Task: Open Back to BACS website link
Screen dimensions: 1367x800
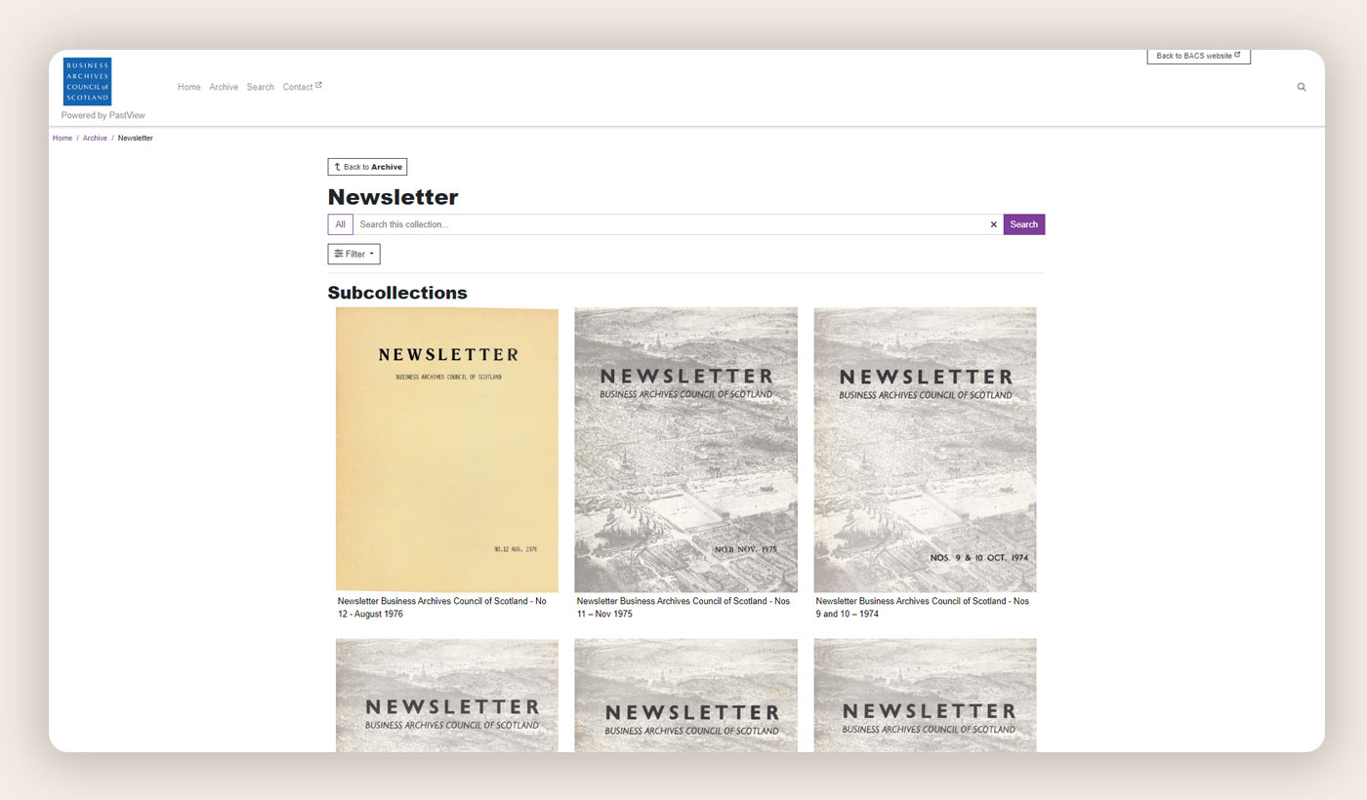Action: [1197, 56]
